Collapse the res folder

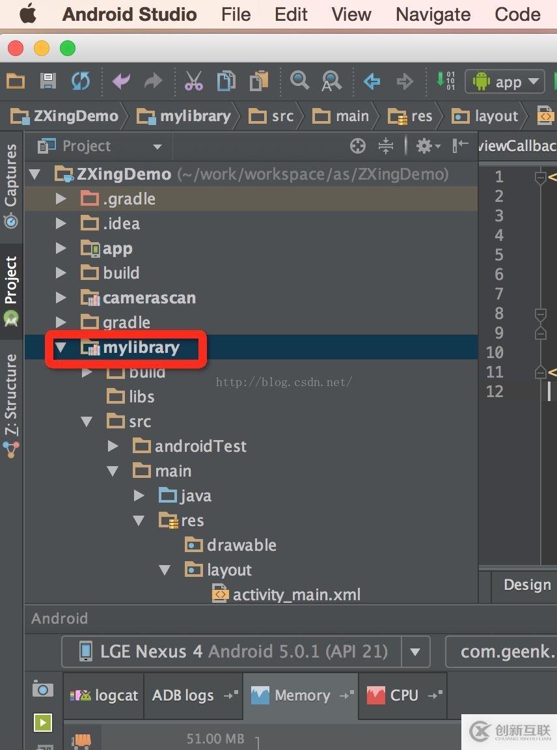[139, 520]
